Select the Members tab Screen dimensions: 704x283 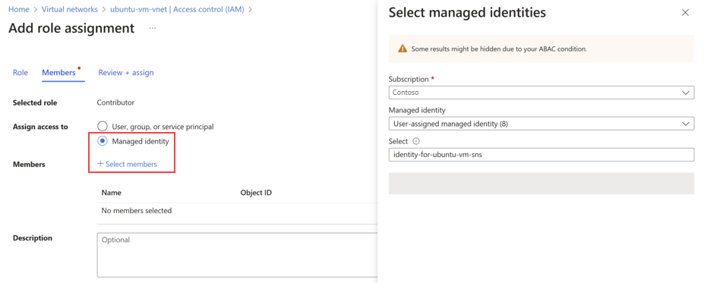(58, 73)
